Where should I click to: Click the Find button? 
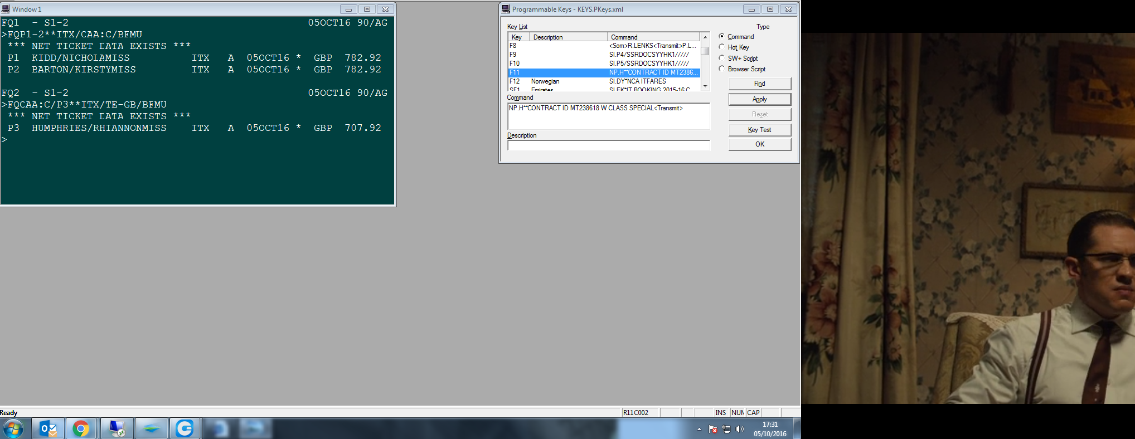[759, 84]
